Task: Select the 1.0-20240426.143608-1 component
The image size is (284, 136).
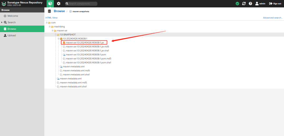Action: pos(75,39)
